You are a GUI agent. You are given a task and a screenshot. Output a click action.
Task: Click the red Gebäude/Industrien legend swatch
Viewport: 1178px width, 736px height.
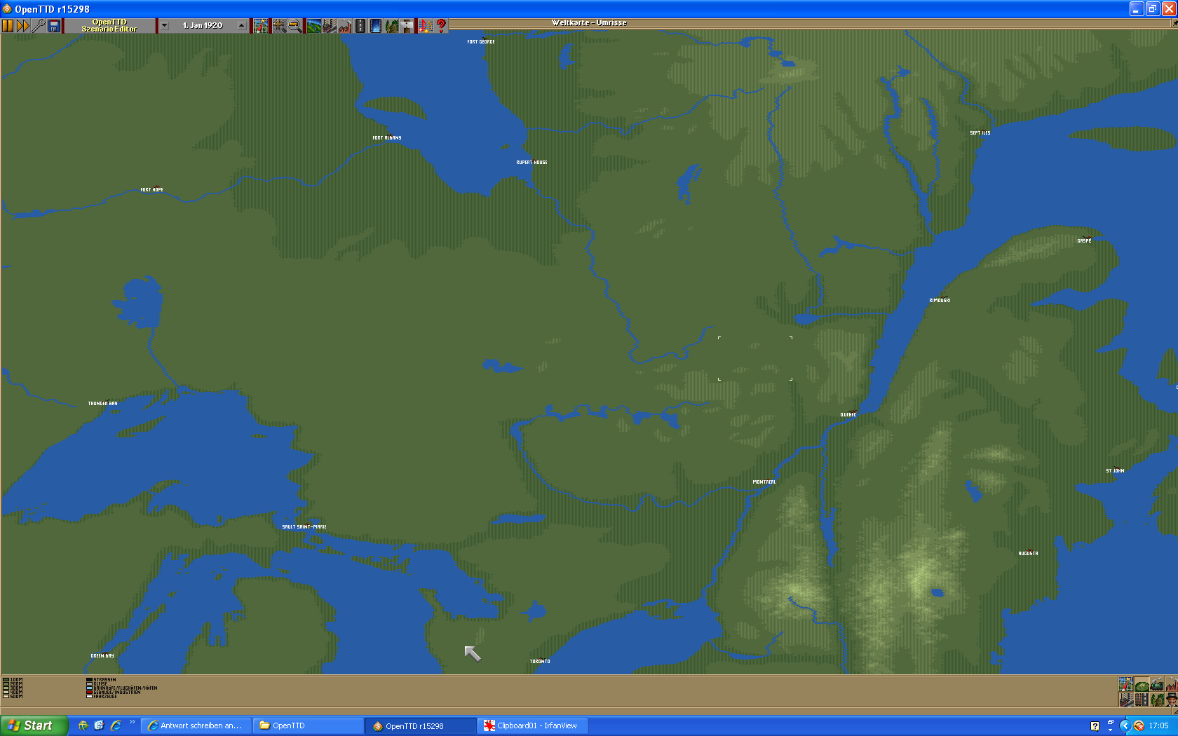[x=89, y=692]
